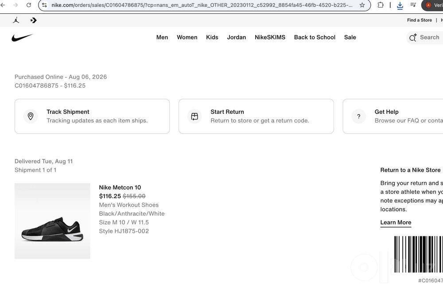Bookmark this page with the star icon

(362, 5)
